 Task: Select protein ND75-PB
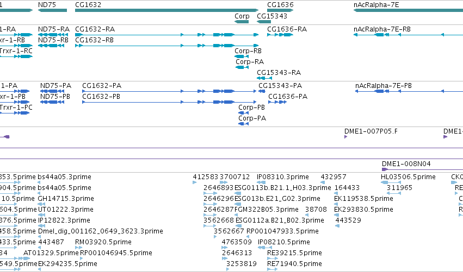click(x=55, y=97)
